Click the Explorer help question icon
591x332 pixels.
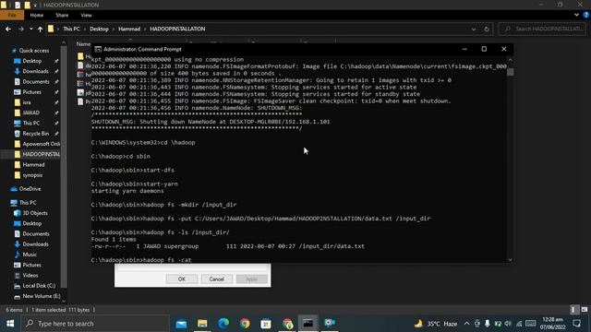586,15
